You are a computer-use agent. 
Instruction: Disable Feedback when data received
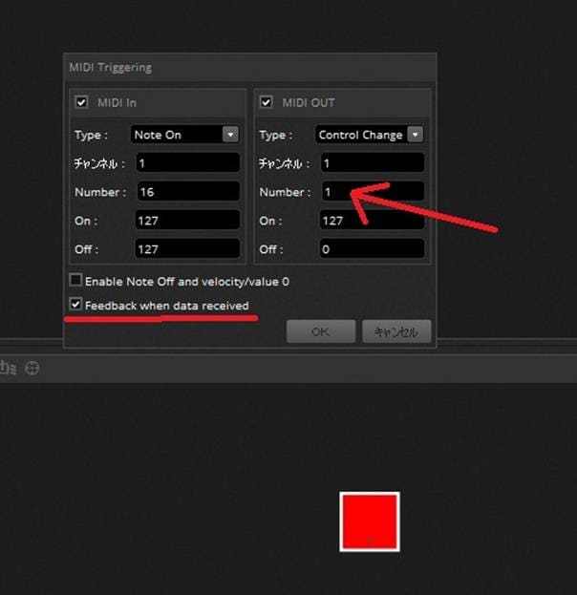coord(75,306)
